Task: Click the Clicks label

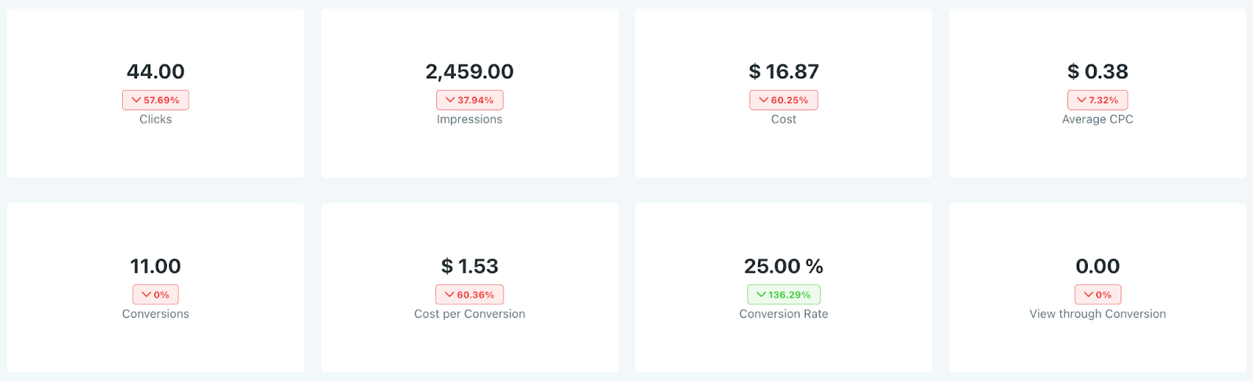Action: 156,120
